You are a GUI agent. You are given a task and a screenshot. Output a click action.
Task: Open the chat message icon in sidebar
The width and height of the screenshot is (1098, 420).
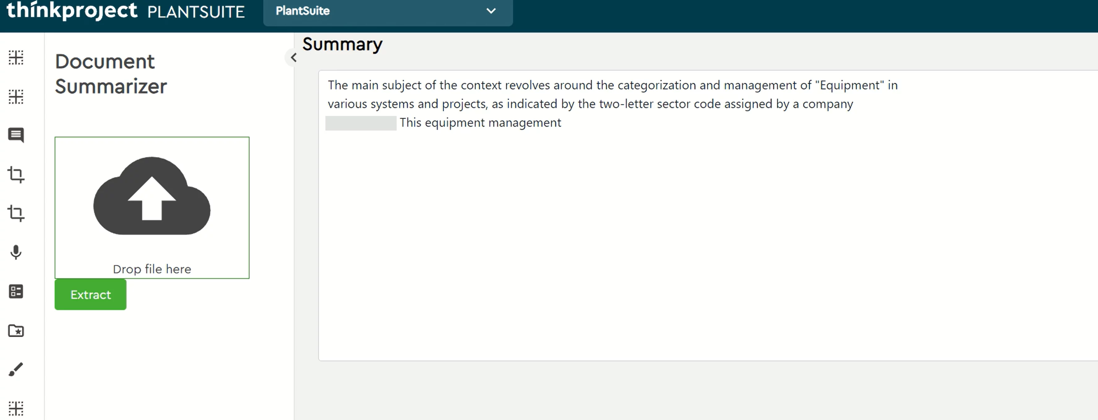(16, 135)
